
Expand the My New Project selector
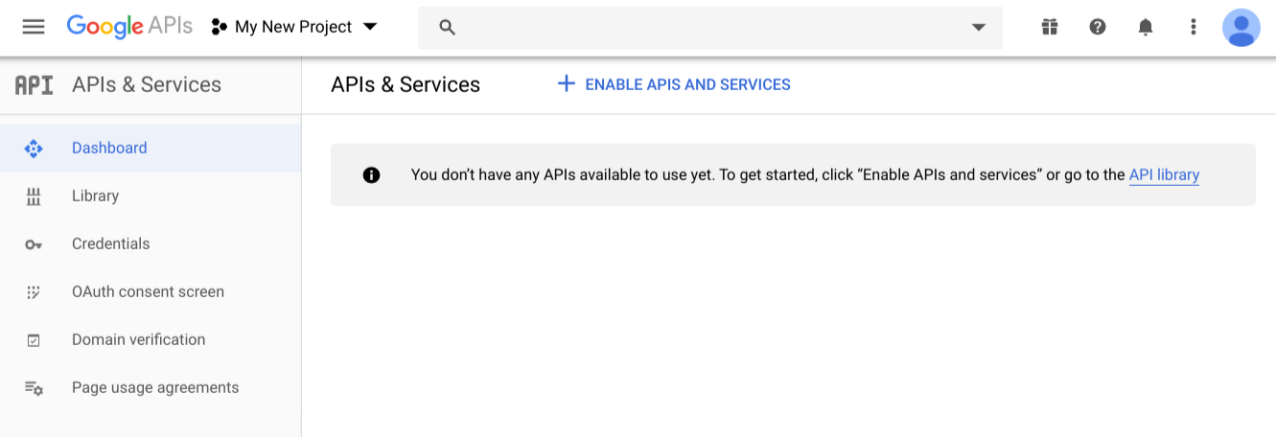[x=294, y=27]
